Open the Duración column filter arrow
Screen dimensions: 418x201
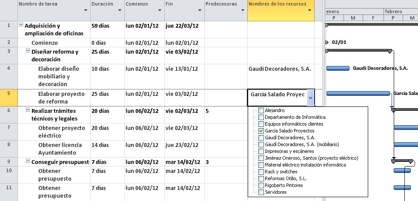pyautogui.click(x=120, y=11)
